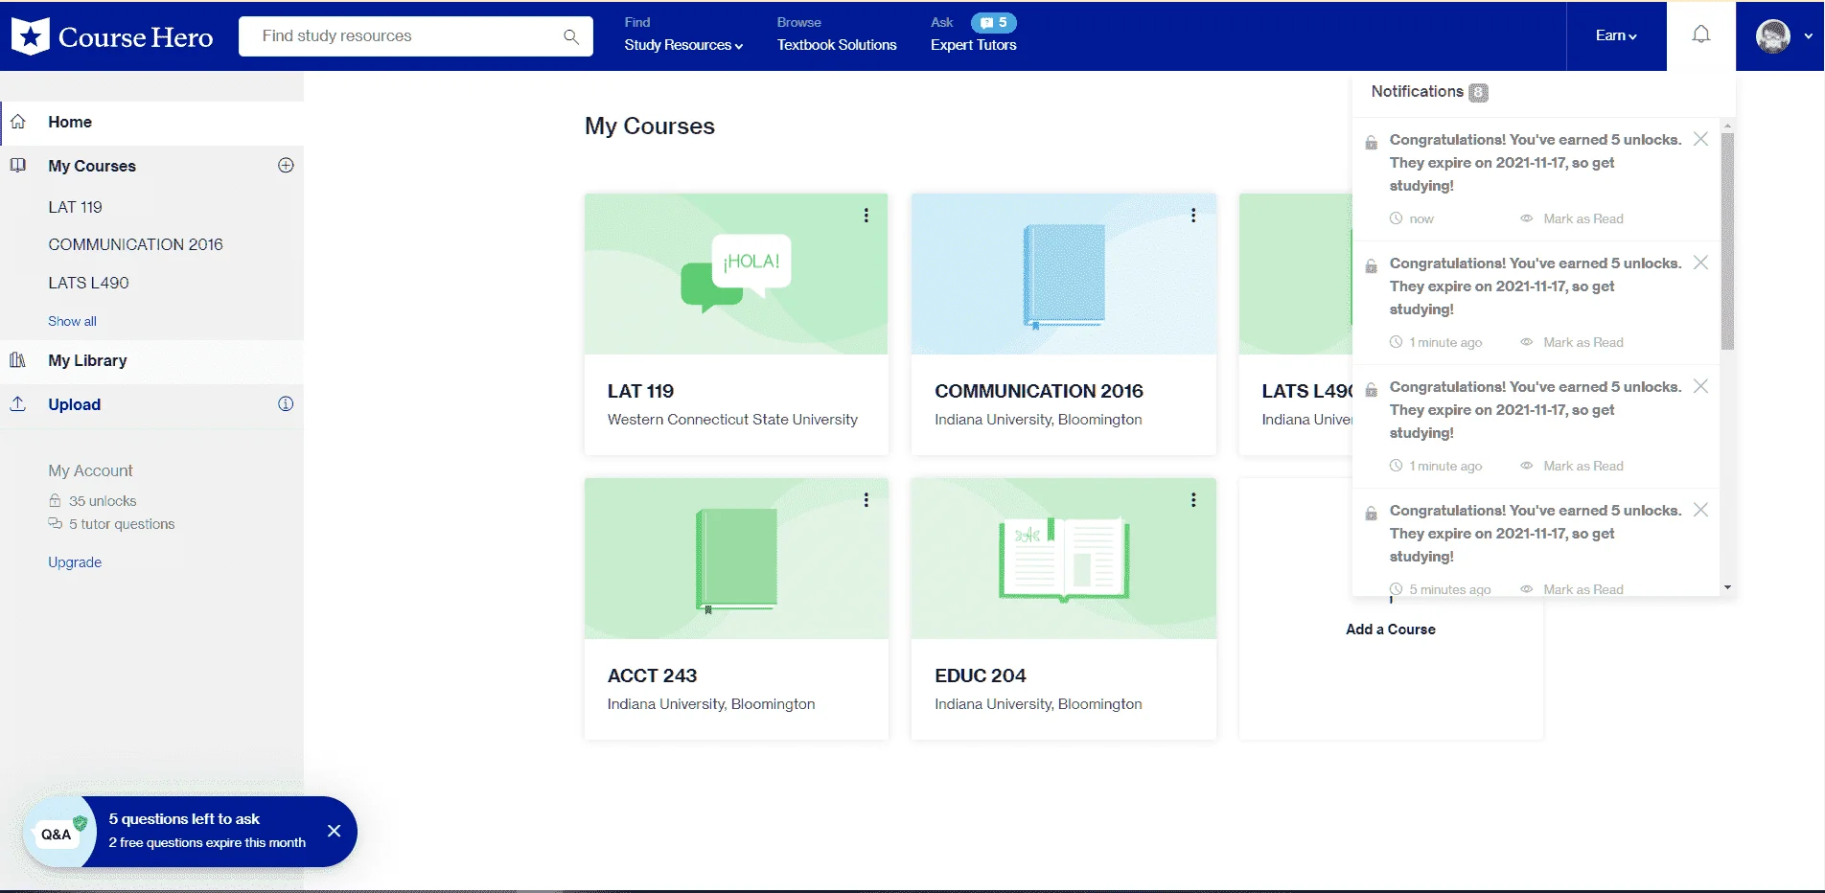Dismiss the second notification with X
Viewport: 1825px width, 893px height.
1700,263
